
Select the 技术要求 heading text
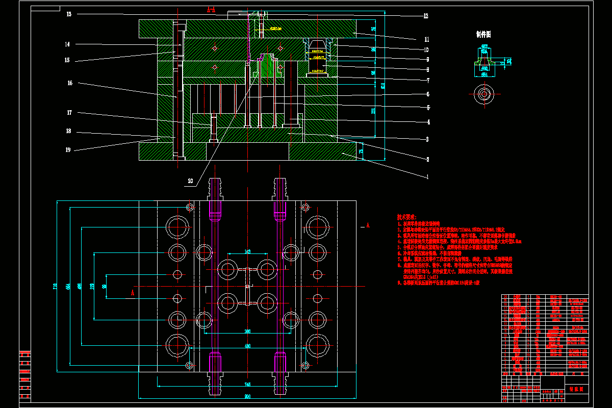coord(407,217)
